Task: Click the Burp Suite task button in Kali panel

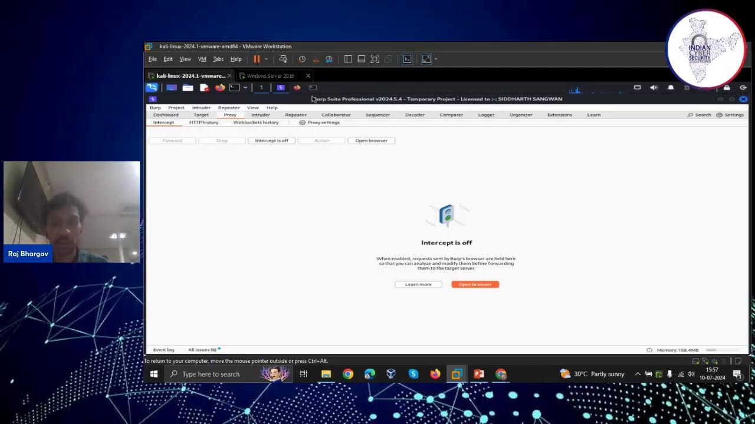Action: [x=281, y=87]
